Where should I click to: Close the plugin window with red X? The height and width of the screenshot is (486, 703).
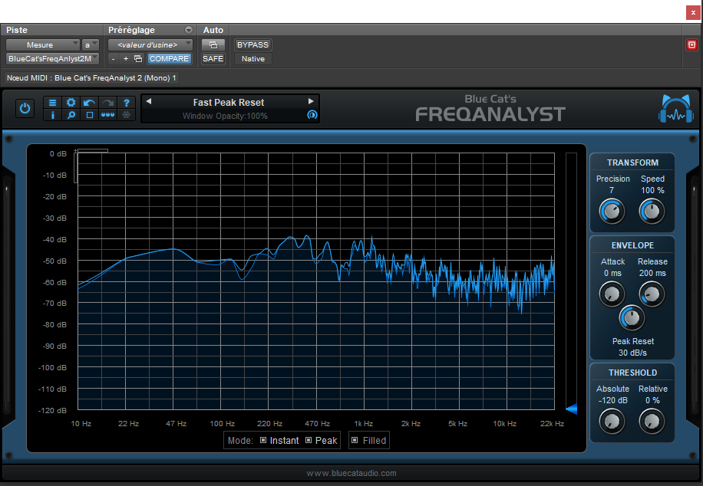693,12
